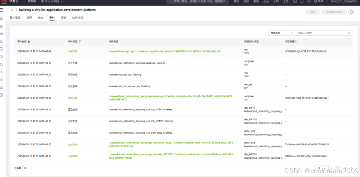Switch to the 执行计划 tab
360x177 pixels.
tap(77, 17)
